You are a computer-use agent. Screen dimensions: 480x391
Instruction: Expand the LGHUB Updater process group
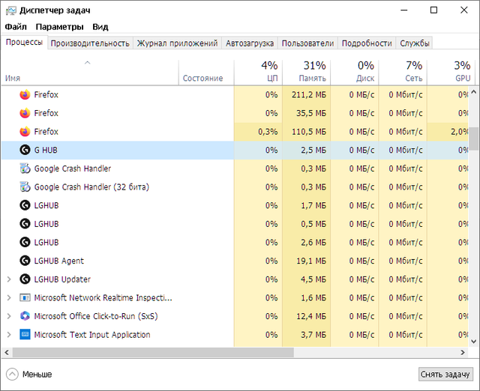(9, 279)
